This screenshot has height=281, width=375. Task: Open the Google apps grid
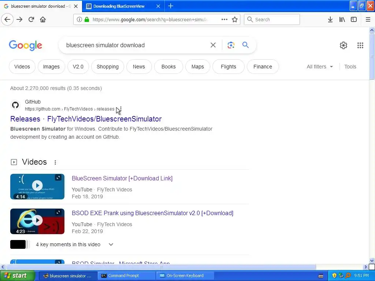pyautogui.click(x=360, y=45)
